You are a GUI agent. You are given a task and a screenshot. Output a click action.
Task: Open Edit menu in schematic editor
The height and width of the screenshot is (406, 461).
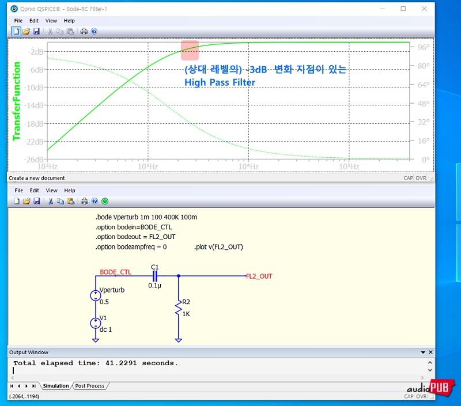35,191
